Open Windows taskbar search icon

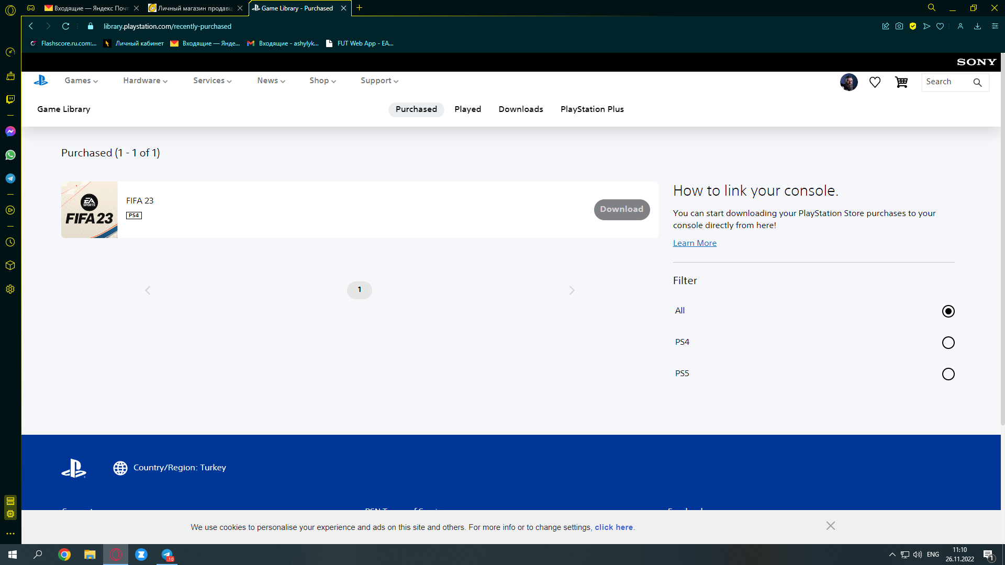click(x=38, y=555)
